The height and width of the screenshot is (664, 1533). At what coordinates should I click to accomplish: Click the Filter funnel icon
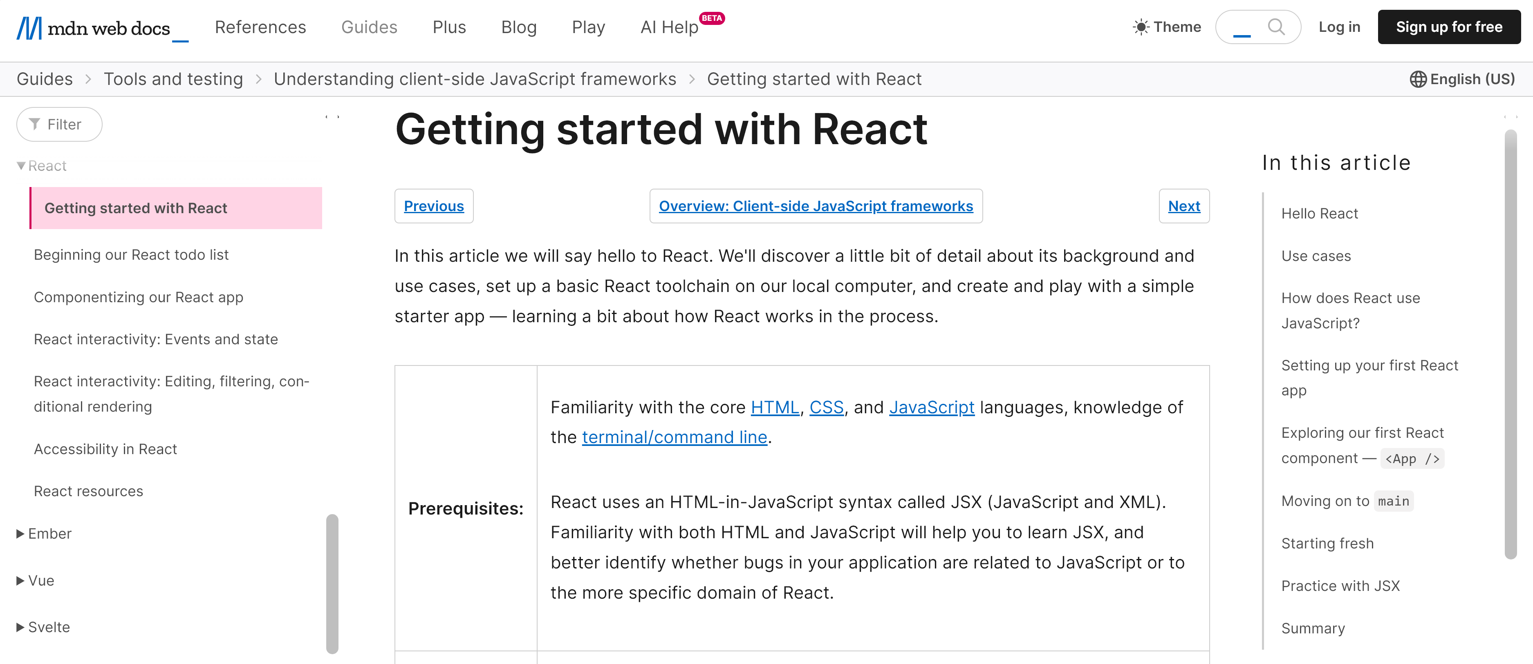[34, 124]
